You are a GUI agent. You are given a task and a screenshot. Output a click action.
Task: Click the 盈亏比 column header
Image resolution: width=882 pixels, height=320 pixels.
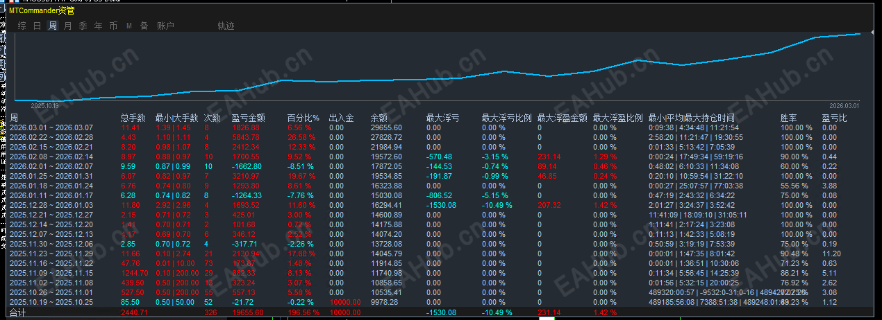coord(834,118)
